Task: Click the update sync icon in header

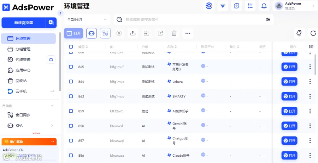Action: [236, 6]
